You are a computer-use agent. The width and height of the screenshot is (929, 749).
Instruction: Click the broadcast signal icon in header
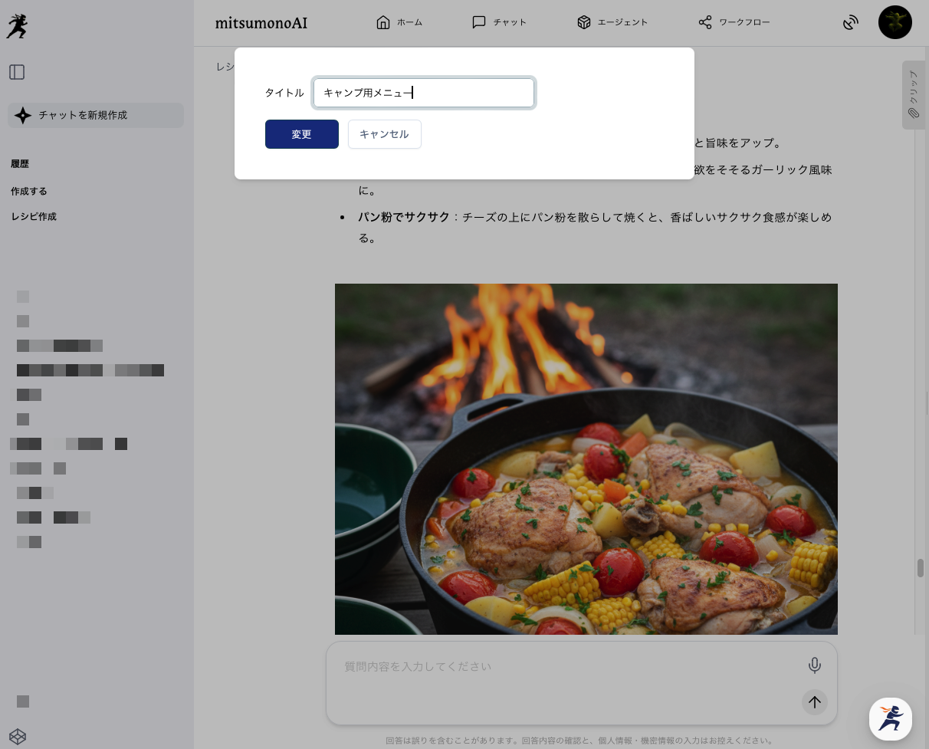coord(850,23)
